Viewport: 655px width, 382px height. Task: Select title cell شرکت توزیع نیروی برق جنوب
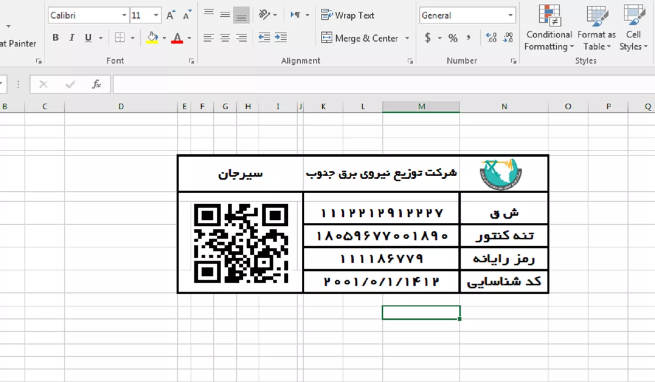click(x=381, y=174)
